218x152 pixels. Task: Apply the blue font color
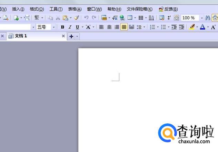[203, 27]
